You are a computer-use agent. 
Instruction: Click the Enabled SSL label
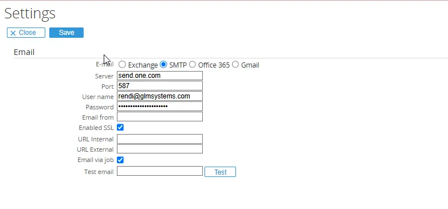coord(96,128)
